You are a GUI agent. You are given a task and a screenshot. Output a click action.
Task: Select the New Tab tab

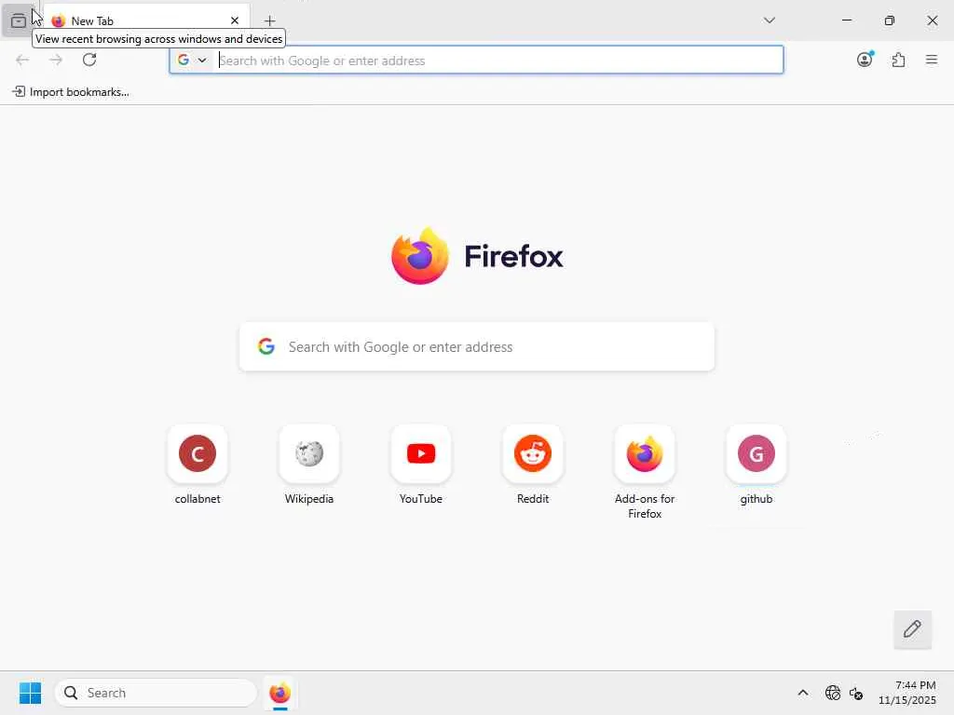tap(146, 20)
